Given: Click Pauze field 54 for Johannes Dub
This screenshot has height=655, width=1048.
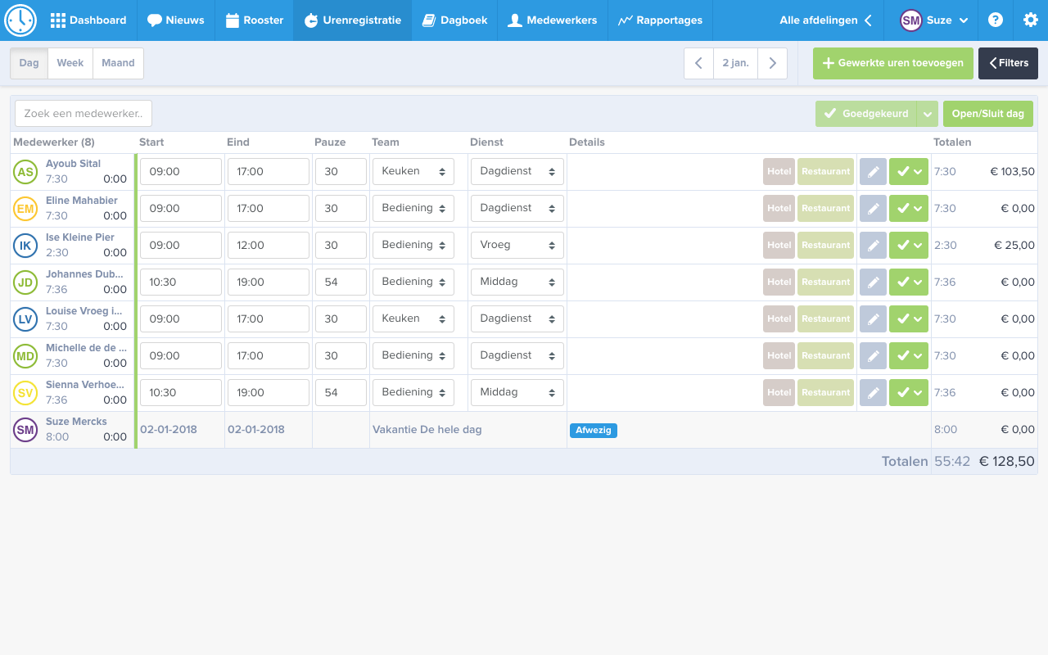Looking at the screenshot, I should click(341, 282).
